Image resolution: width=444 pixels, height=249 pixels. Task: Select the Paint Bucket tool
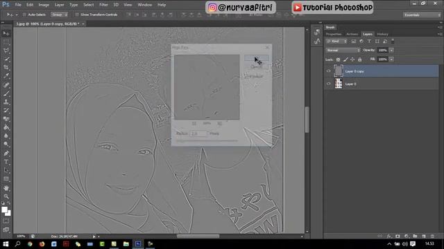(6, 127)
